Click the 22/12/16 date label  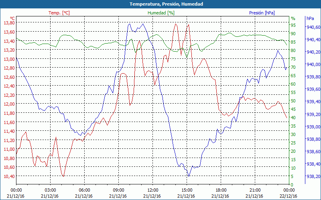point(288,196)
